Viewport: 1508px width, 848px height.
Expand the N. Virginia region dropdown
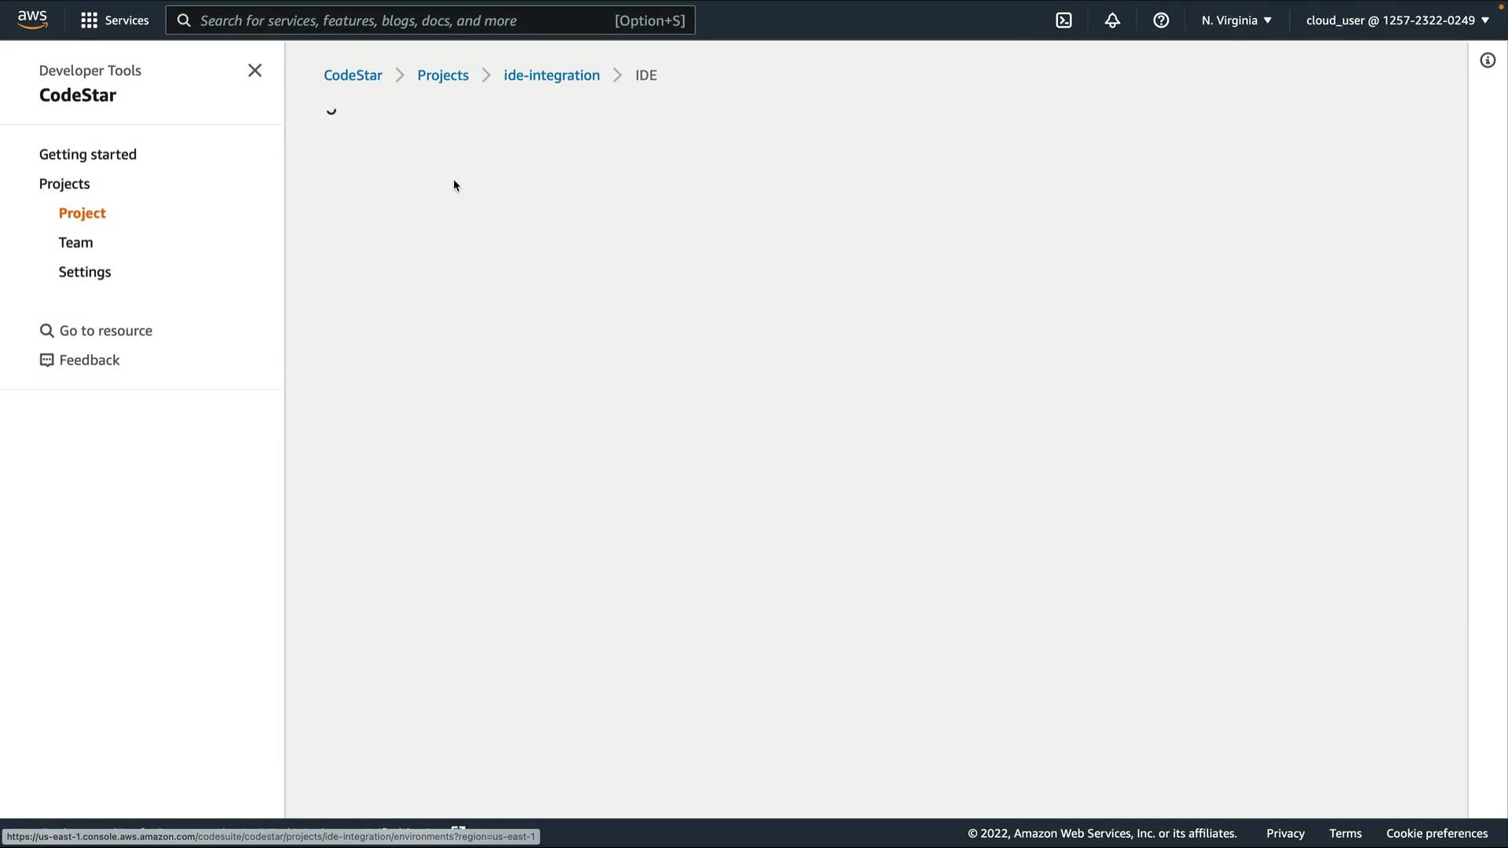pos(1236,20)
